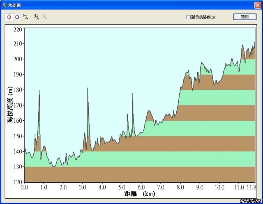
Task: Click the elevation spike near 5.5 km
Action: (132, 93)
